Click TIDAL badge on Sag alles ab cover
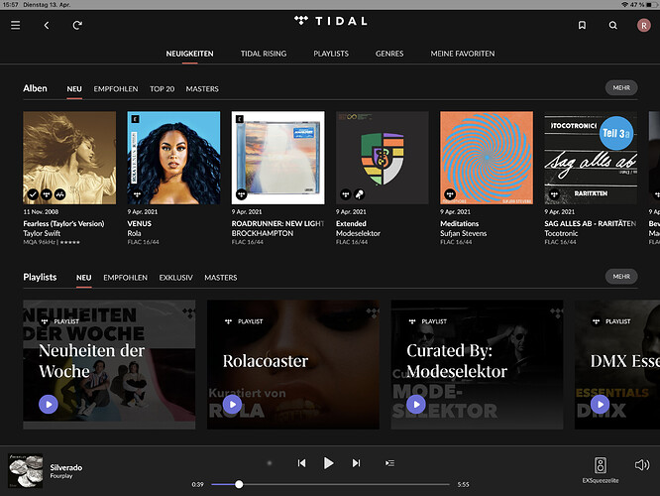The width and height of the screenshot is (660, 496). coord(554,194)
